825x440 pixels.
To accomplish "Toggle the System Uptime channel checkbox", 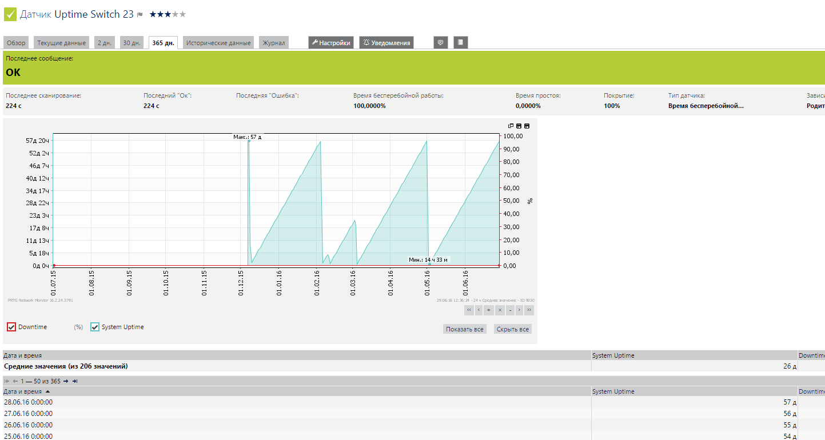I will 95,327.
